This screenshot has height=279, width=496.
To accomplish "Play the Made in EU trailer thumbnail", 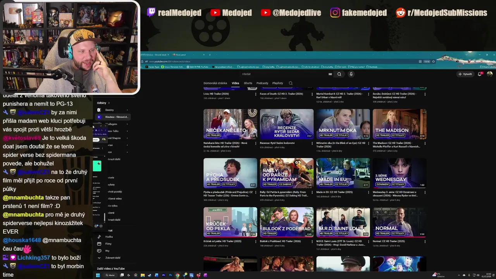I will pyautogui.click(x=343, y=173).
